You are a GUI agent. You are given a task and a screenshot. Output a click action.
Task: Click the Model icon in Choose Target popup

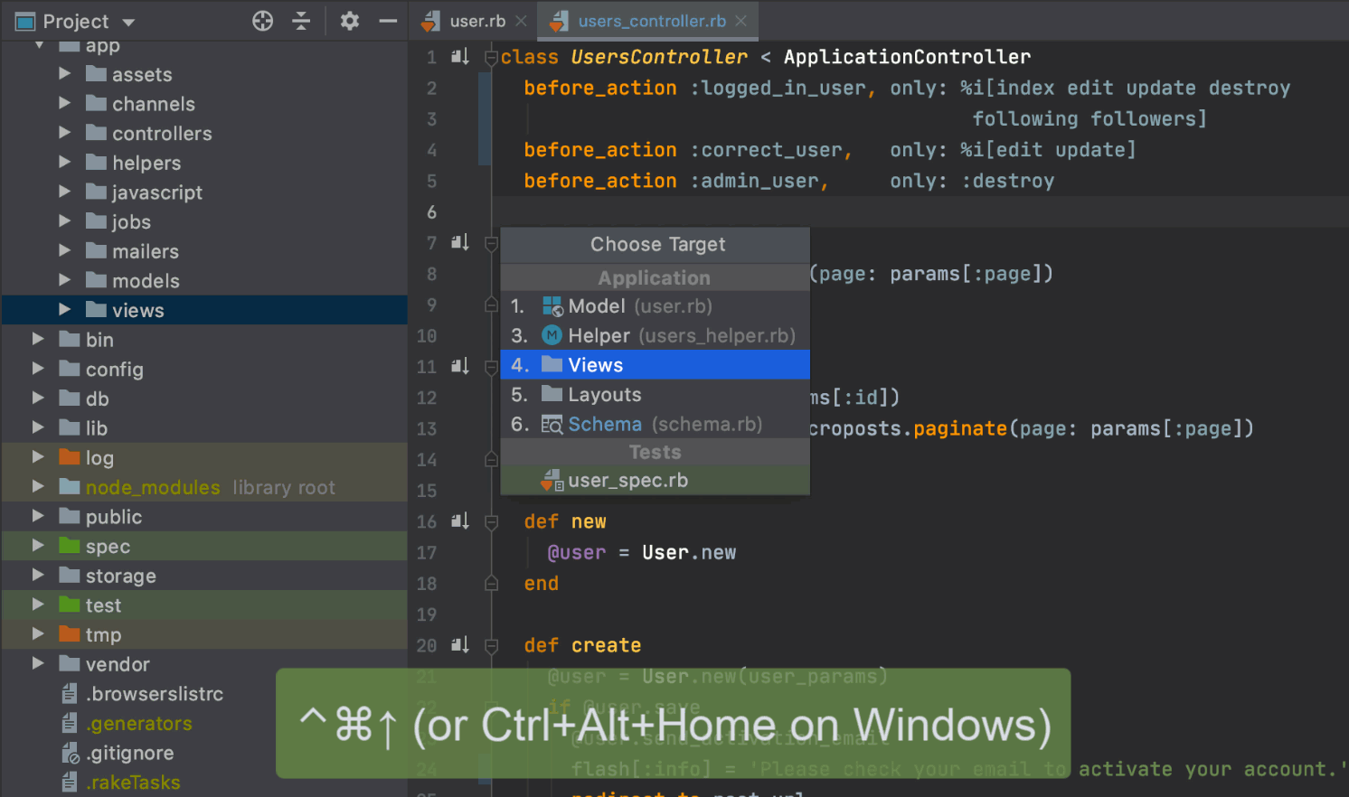pyautogui.click(x=552, y=306)
